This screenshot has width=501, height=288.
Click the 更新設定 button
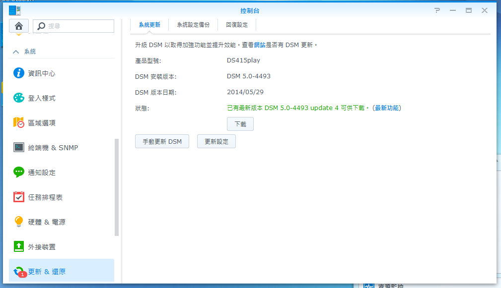coord(216,141)
